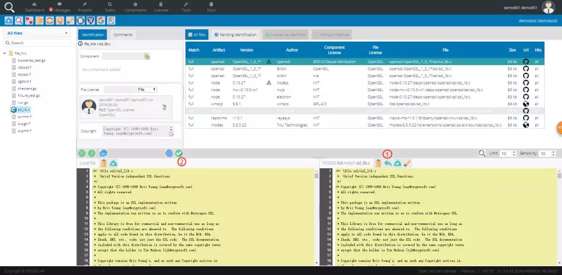Click the magnifier icon beside Limit
The width and height of the screenshot is (562, 275).
pos(482,153)
